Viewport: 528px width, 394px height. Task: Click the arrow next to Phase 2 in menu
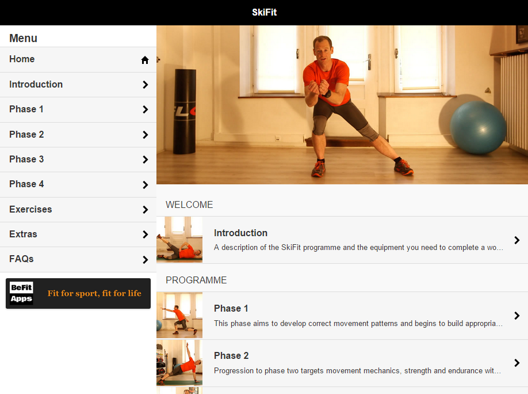pyautogui.click(x=145, y=135)
